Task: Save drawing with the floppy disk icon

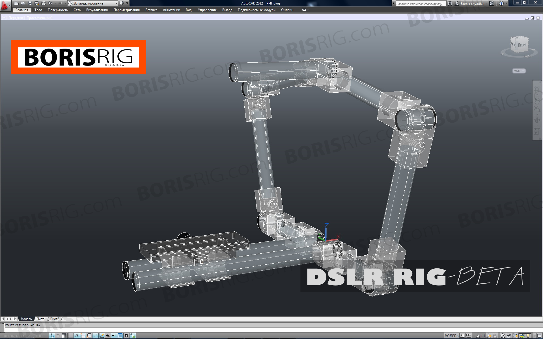Action: click(30, 3)
